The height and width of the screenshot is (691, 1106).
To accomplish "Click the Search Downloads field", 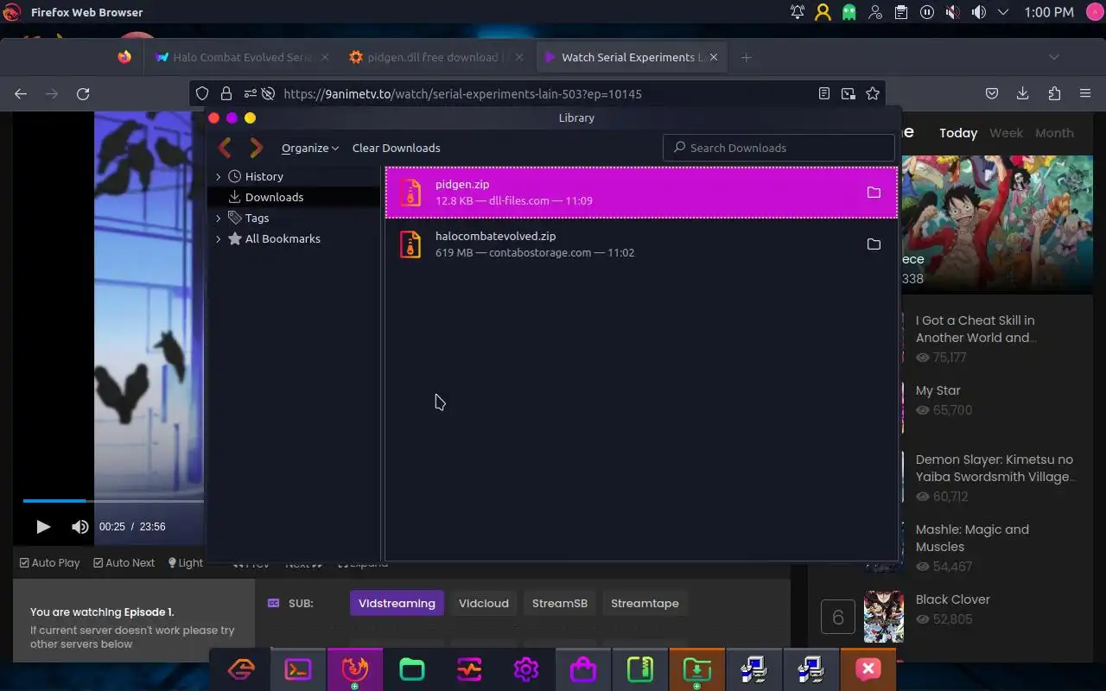I will click(x=779, y=148).
